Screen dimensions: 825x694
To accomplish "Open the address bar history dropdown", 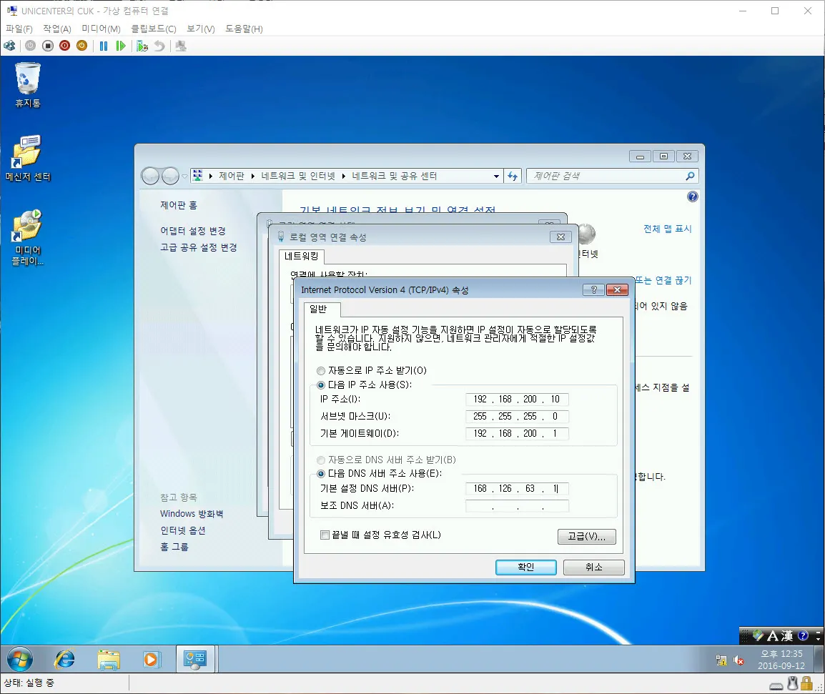I will pyautogui.click(x=496, y=176).
